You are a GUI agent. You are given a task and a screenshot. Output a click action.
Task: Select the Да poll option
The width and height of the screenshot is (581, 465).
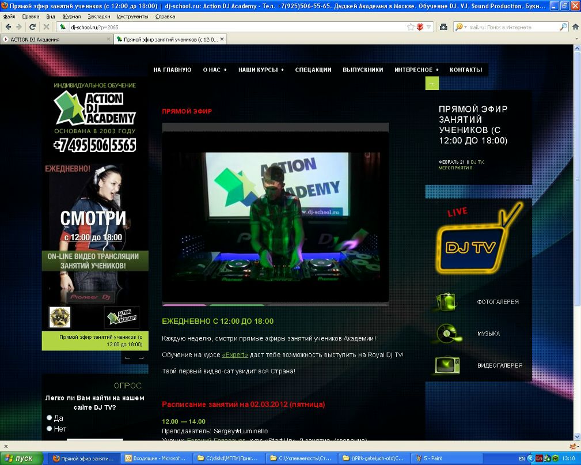(49, 418)
